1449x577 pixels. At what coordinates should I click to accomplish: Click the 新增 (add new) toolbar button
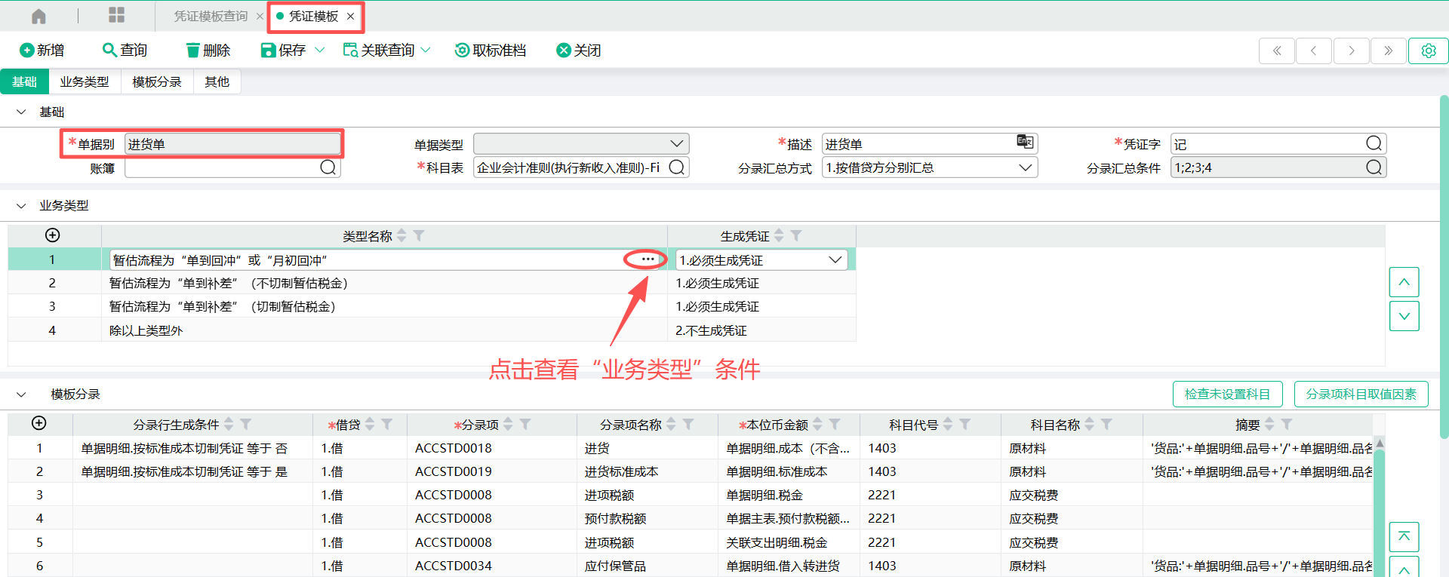pyautogui.click(x=42, y=51)
